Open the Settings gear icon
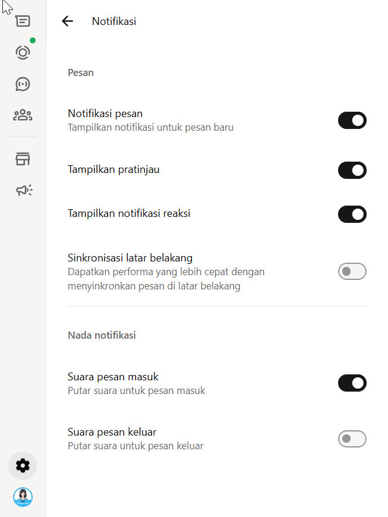Image resolution: width=388 pixels, height=517 pixels. (x=23, y=466)
